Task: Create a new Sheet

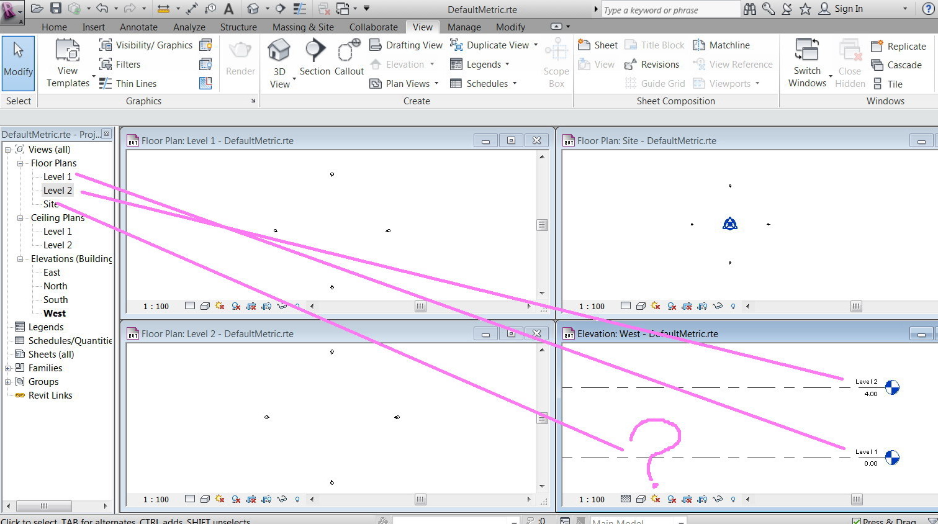Action: click(x=597, y=45)
